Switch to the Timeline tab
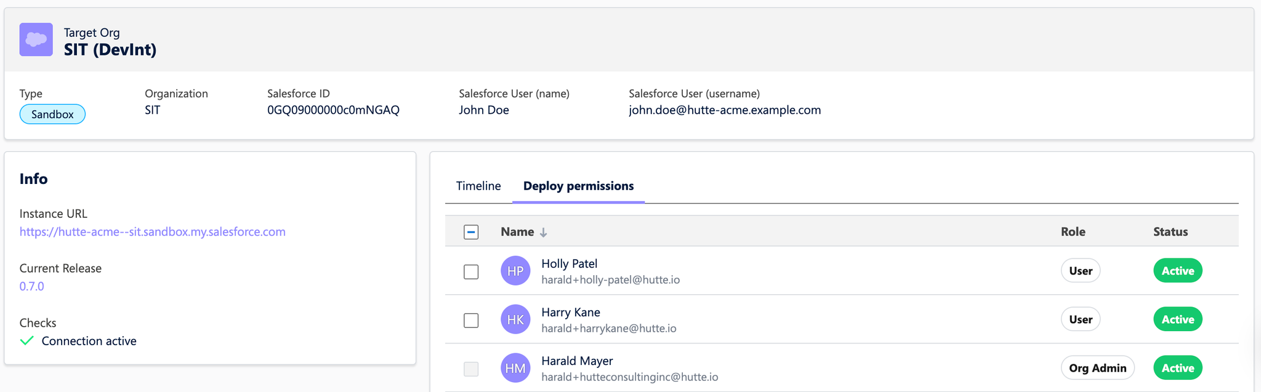Image resolution: width=1261 pixels, height=392 pixels. click(478, 186)
